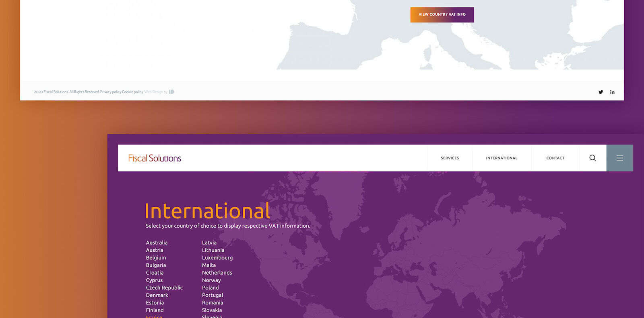This screenshot has width=644, height=318.
Task: Open the Cookie policy link
Action: pyautogui.click(x=132, y=92)
